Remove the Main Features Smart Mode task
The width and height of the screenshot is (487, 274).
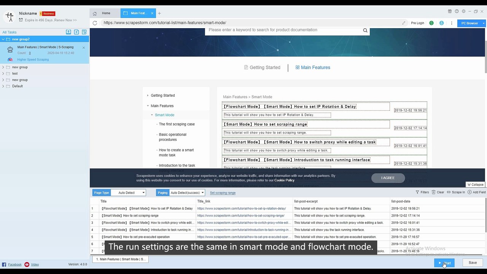[x=84, y=48]
